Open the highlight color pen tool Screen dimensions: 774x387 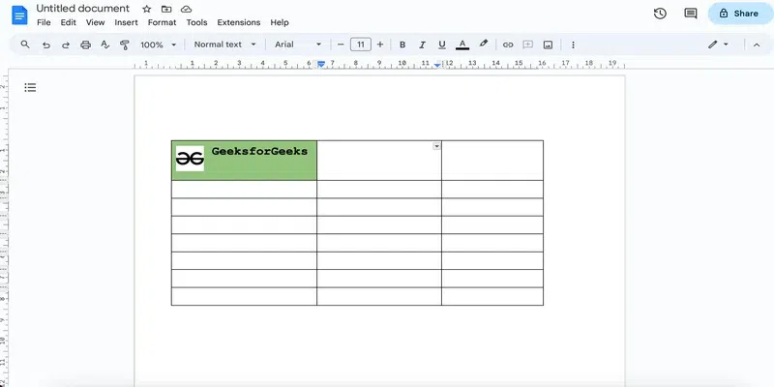(483, 44)
